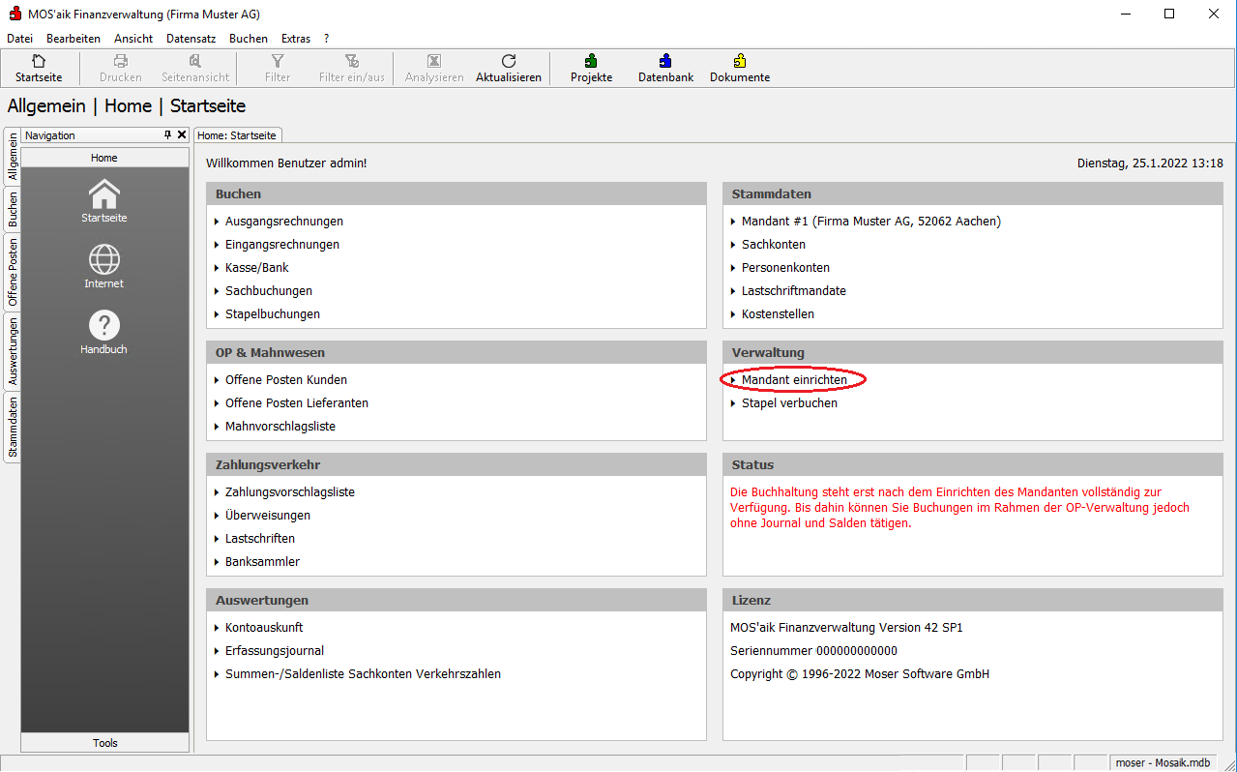
Task: Select the Startseite house icon in navigation
Action: [104, 194]
